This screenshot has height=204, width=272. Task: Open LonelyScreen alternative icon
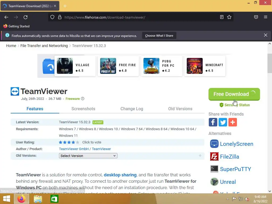click(214, 144)
